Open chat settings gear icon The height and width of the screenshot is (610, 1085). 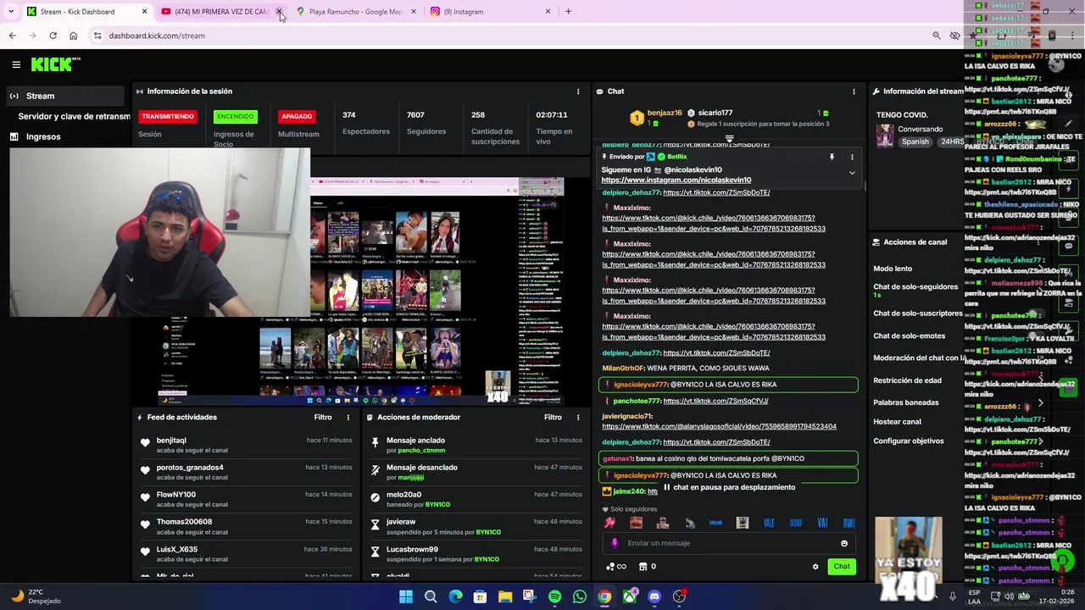(x=815, y=567)
